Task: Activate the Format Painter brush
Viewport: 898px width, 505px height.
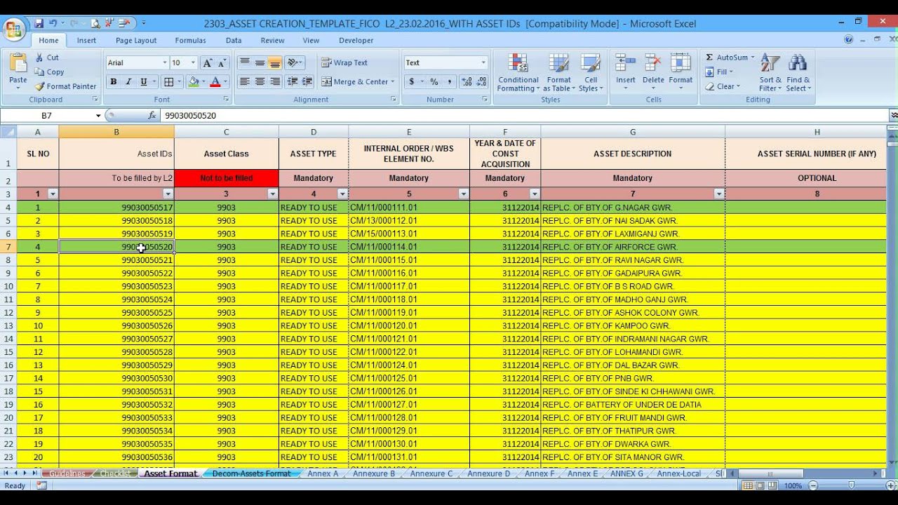Action: point(65,86)
